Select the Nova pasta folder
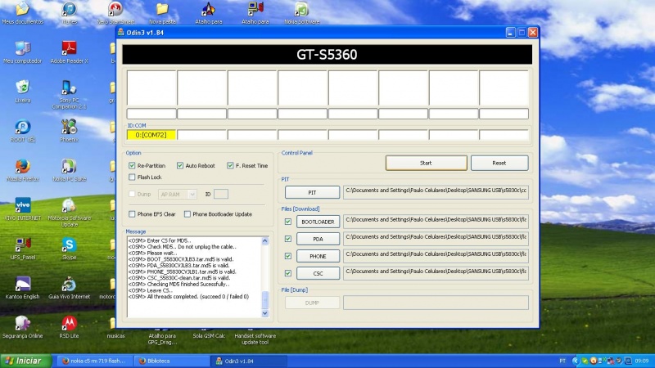The image size is (655, 368). (x=162, y=12)
